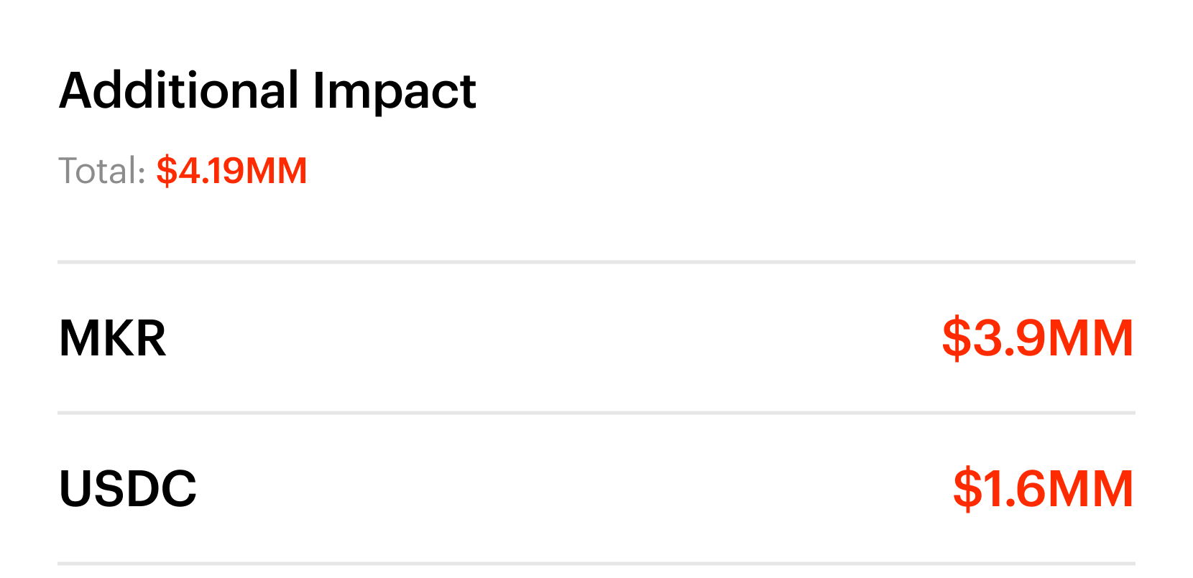The image size is (1193, 578).
Task: Click the divider between MKR and USDC
Action: pyautogui.click(x=596, y=413)
